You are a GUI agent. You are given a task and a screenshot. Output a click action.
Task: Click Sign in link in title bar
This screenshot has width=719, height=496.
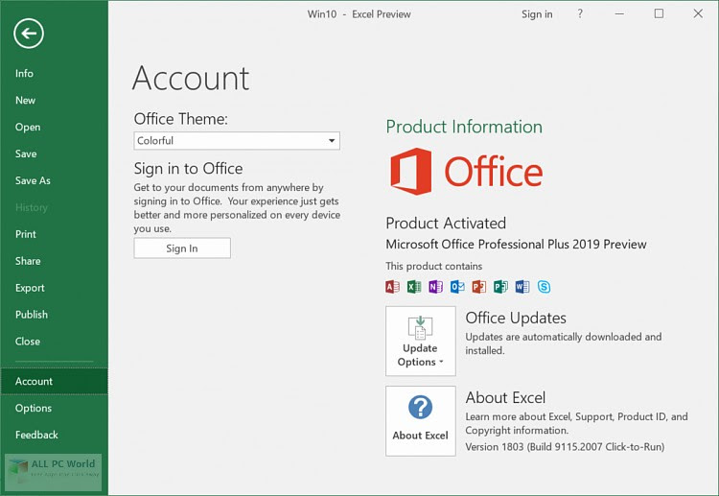(x=537, y=14)
